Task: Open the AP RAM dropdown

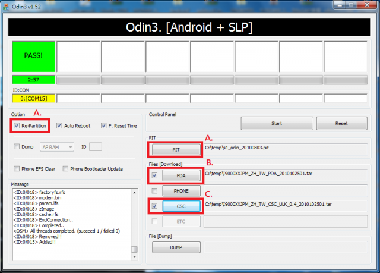Action: [x=57, y=147]
